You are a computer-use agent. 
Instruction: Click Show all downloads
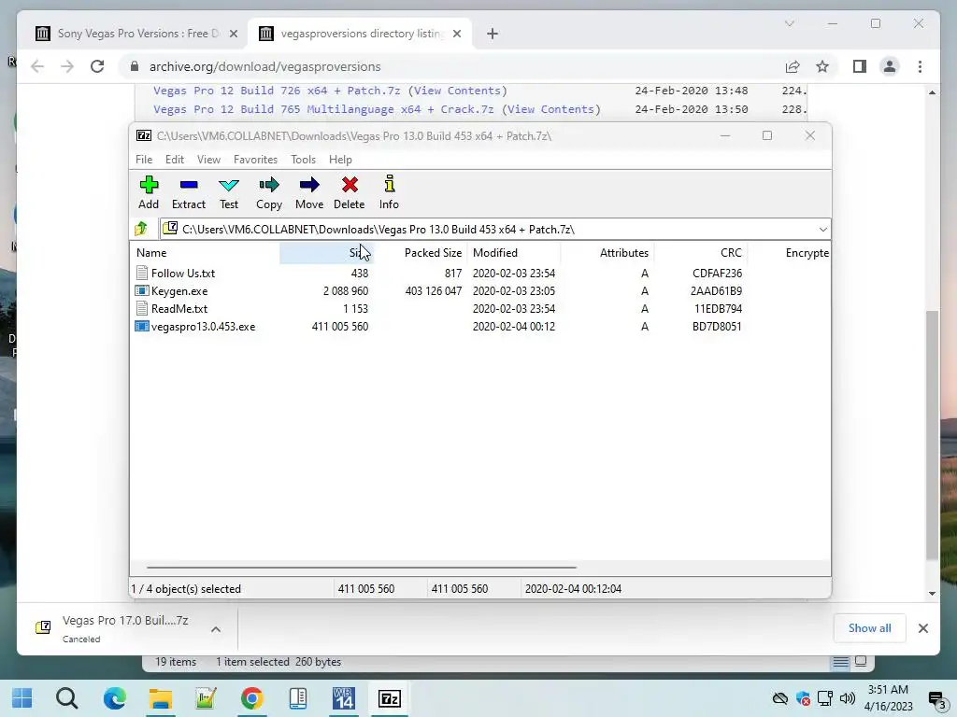point(869,628)
